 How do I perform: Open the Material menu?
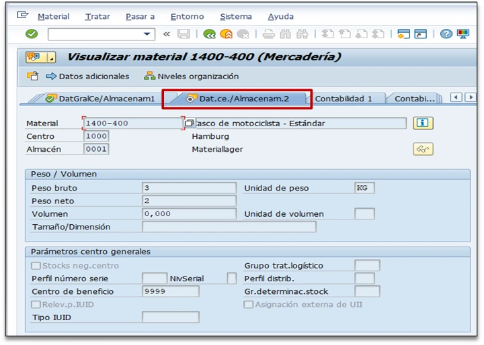pyautogui.click(x=53, y=16)
